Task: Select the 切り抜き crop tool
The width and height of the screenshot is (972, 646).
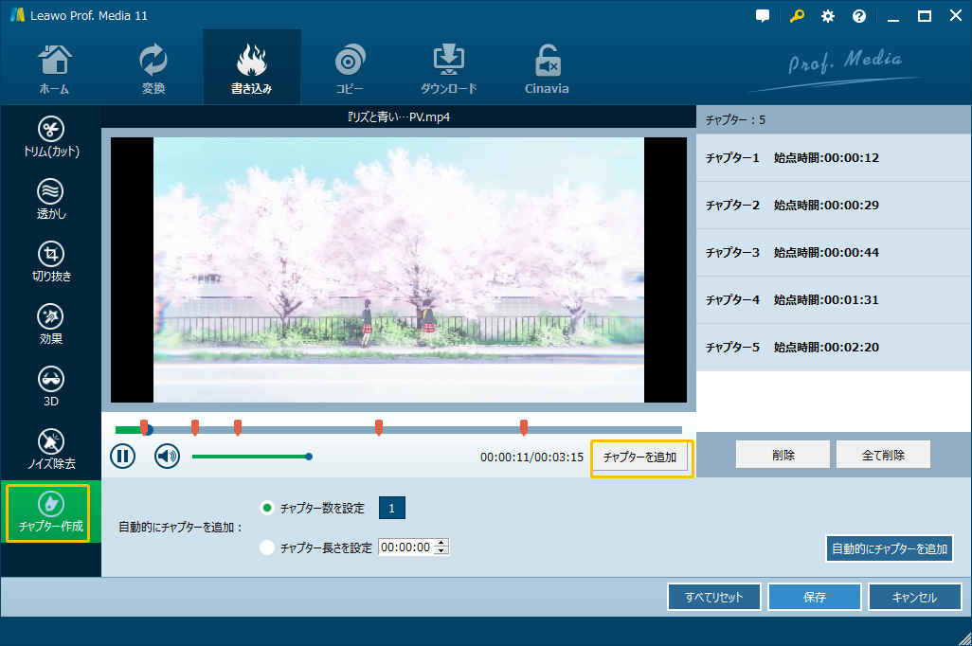Action: click(51, 262)
